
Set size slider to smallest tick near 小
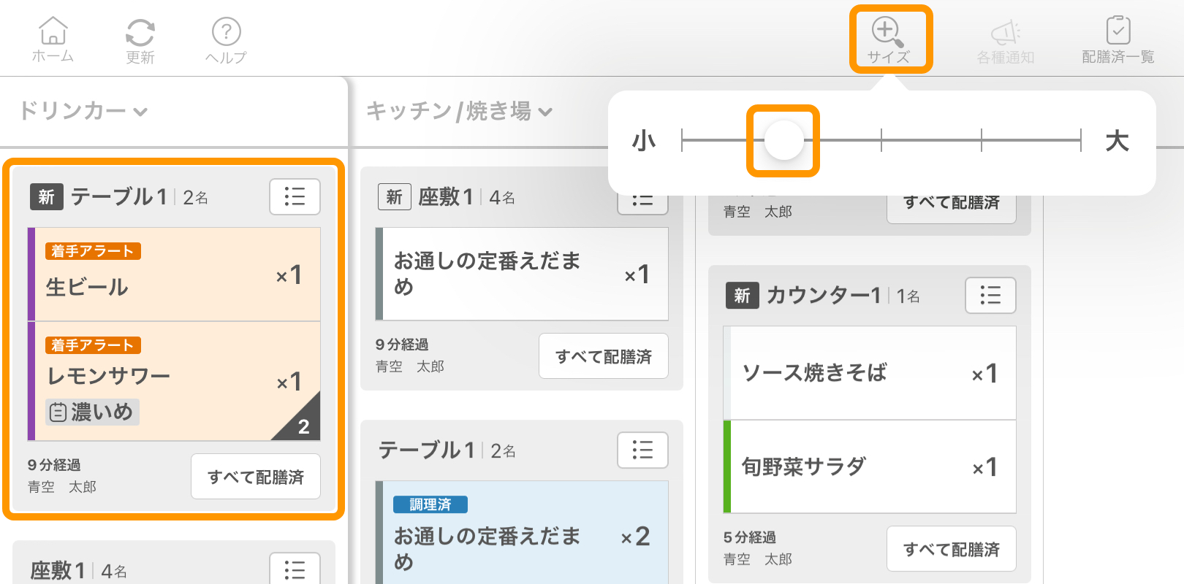[682, 140]
